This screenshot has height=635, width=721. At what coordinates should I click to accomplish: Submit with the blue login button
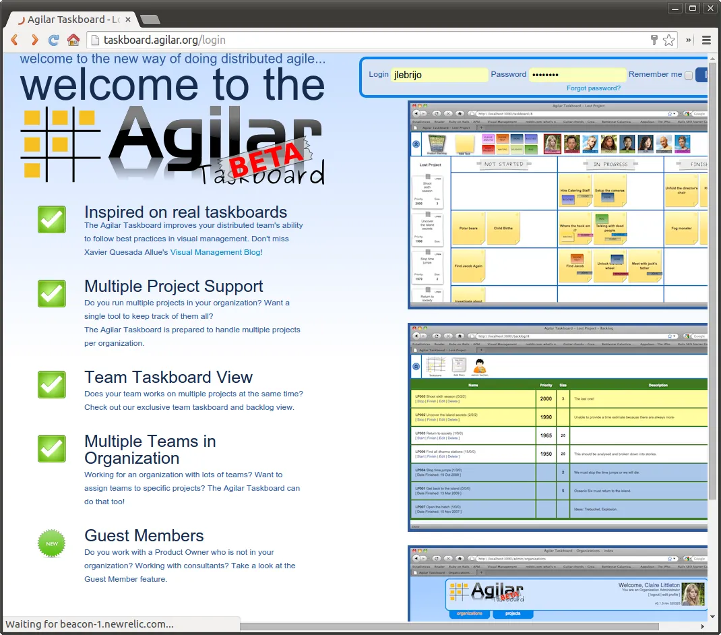pos(702,75)
